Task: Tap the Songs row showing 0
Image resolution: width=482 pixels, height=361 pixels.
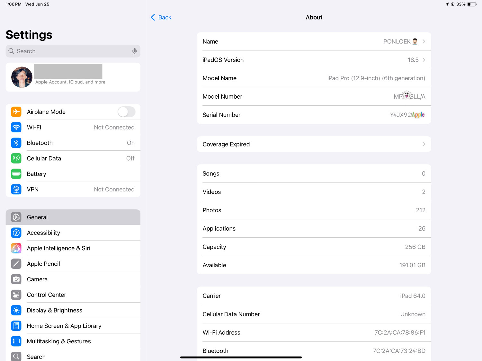Action: point(314,173)
